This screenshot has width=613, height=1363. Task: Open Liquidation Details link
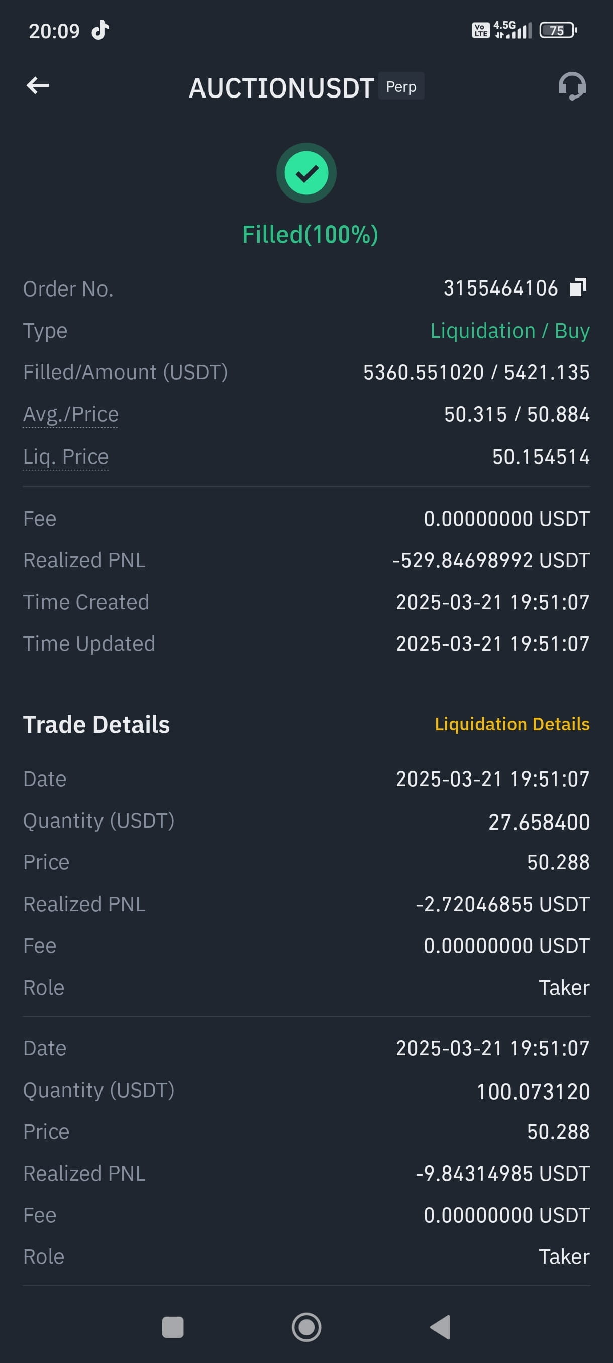pos(512,723)
